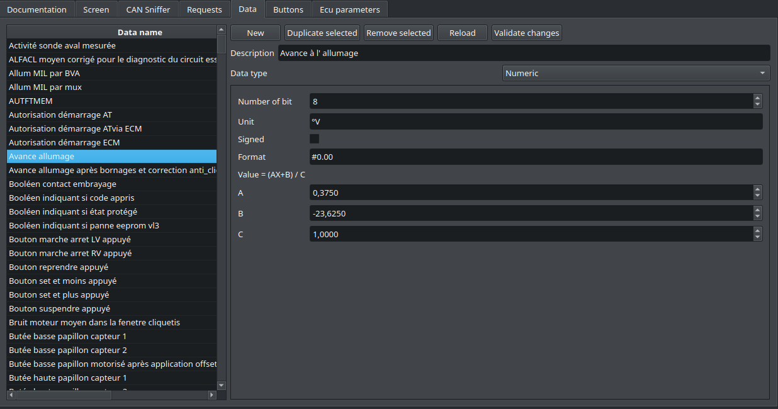The width and height of the screenshot is (778, 409).
Task: Increment the Number of bit value
Action: [x=757, y=98]
